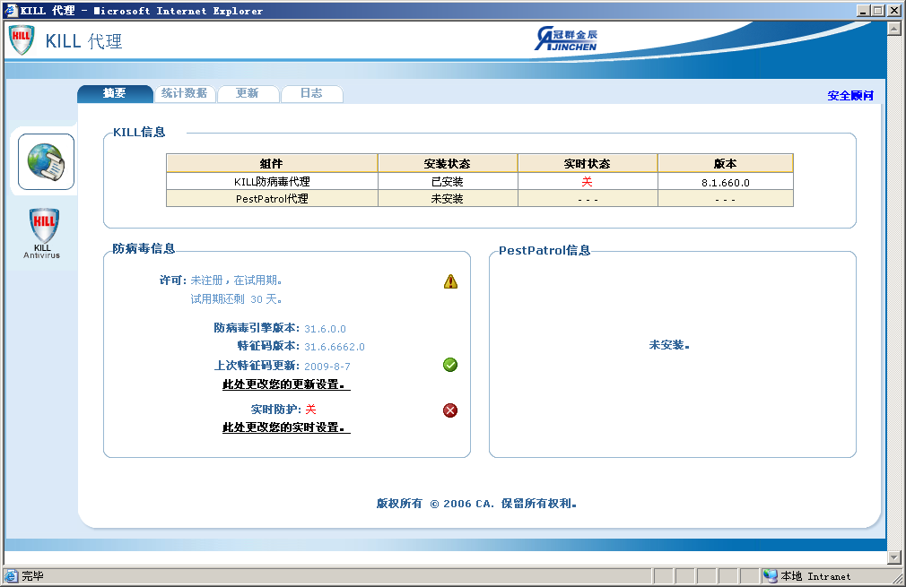
Task: Click the green signature update checkmark icon
Action: click(x=450, y=365)
